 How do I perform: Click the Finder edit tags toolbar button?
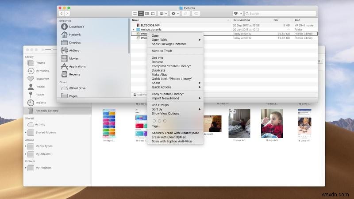point(196,14)
